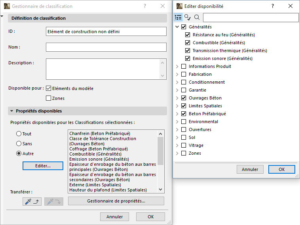
Task: Uncheck Emission sonore (Généralités) checkbox
Action: point(188,58)
